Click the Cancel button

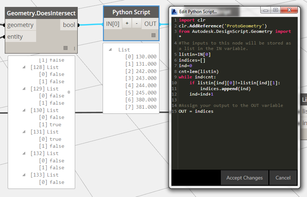[x=283, y=178]
